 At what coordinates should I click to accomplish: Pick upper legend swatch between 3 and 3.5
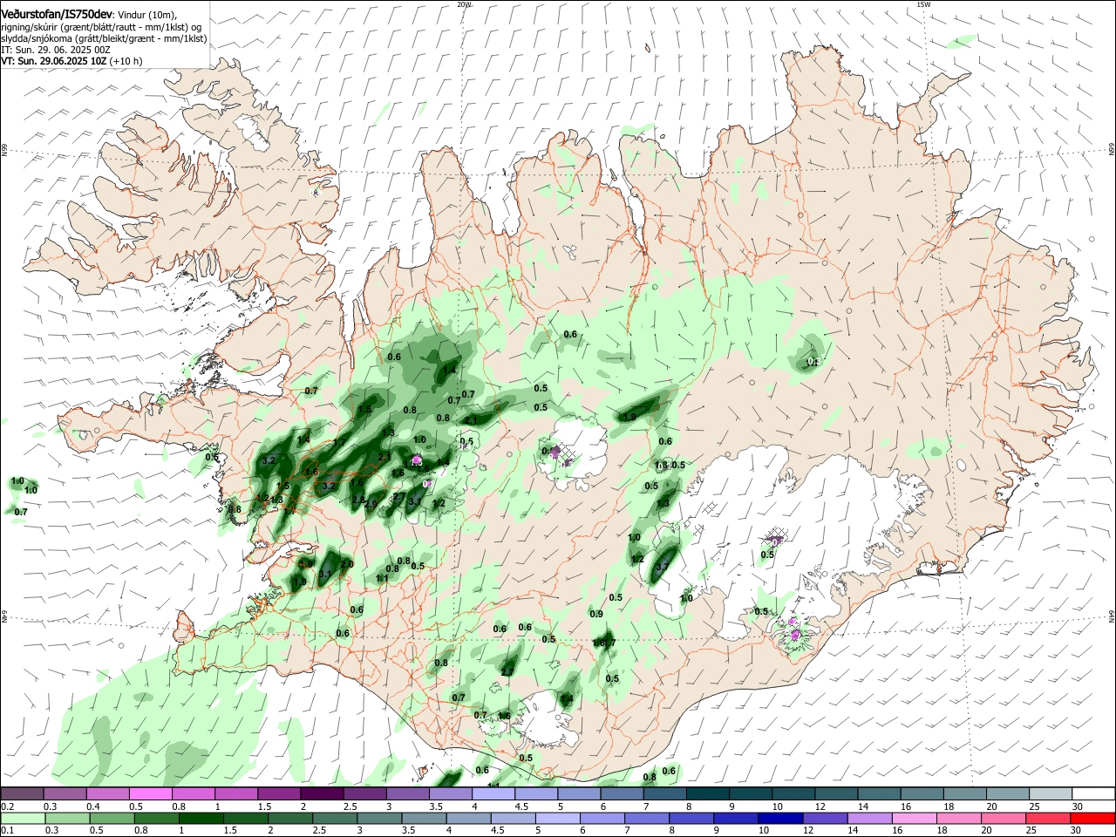coord(406,794)
